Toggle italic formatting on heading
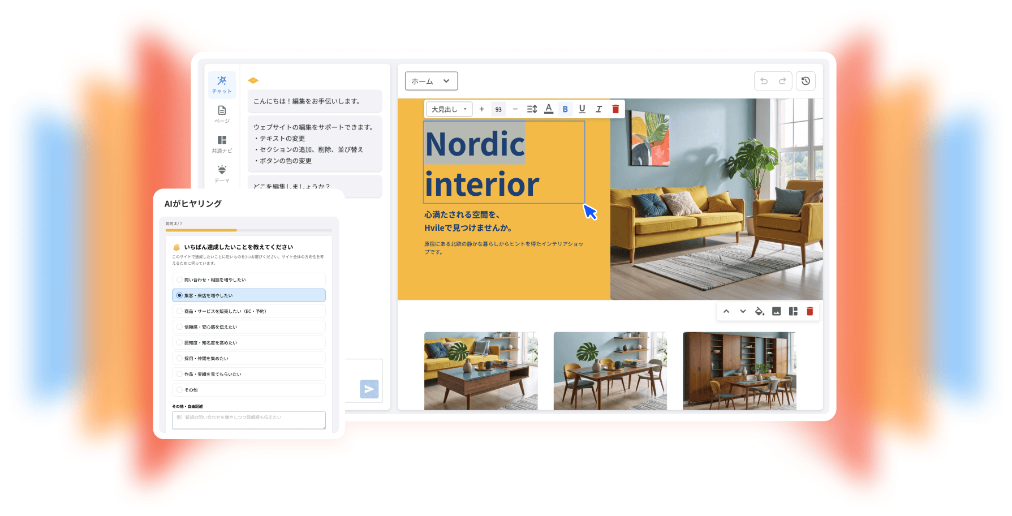The height and width of the screenshot is (516, 1012). [x=598, y=109]
